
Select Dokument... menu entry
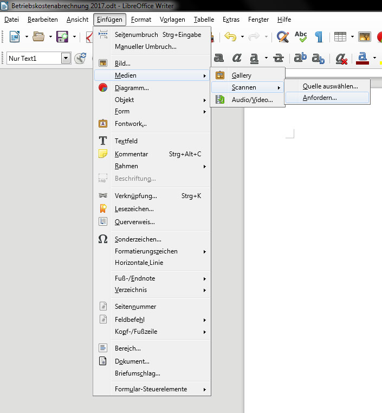tap(152, 361)
